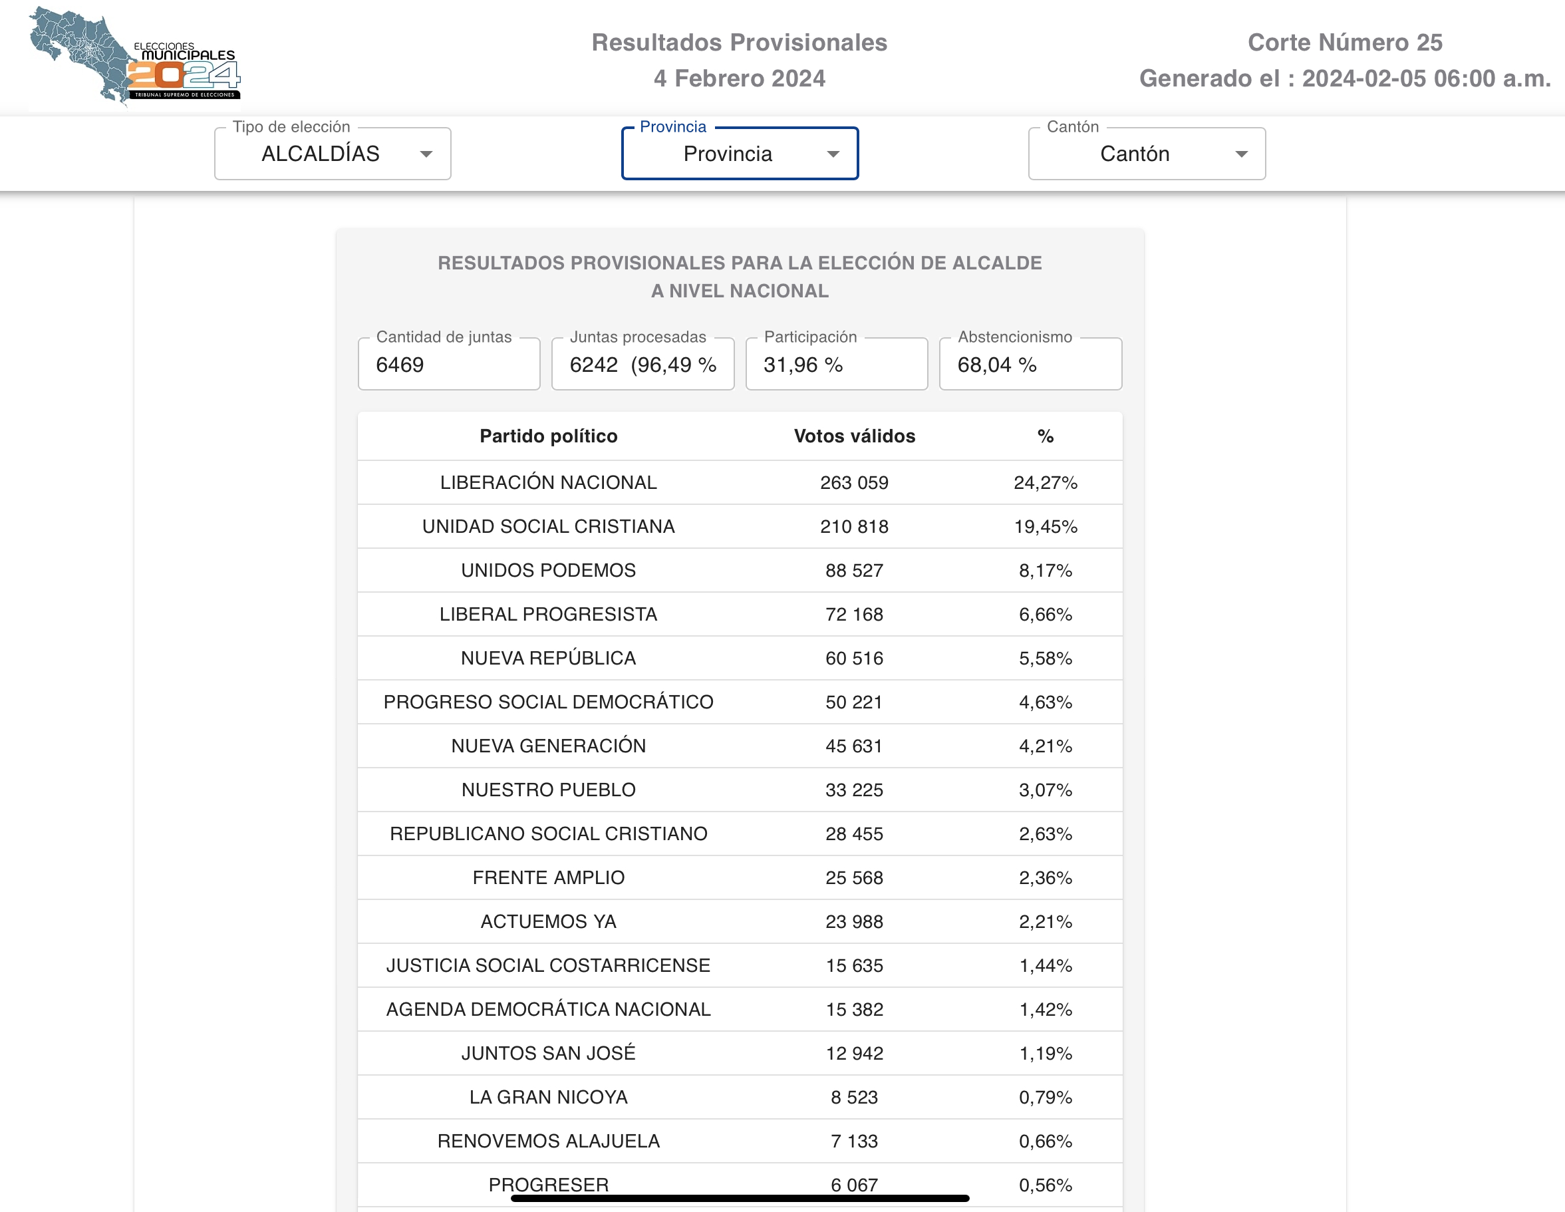Screen dimensions: 1565x1212
Task: Click the Elecciones Municipales 2024 logo
Action: (x=135, y=57)
